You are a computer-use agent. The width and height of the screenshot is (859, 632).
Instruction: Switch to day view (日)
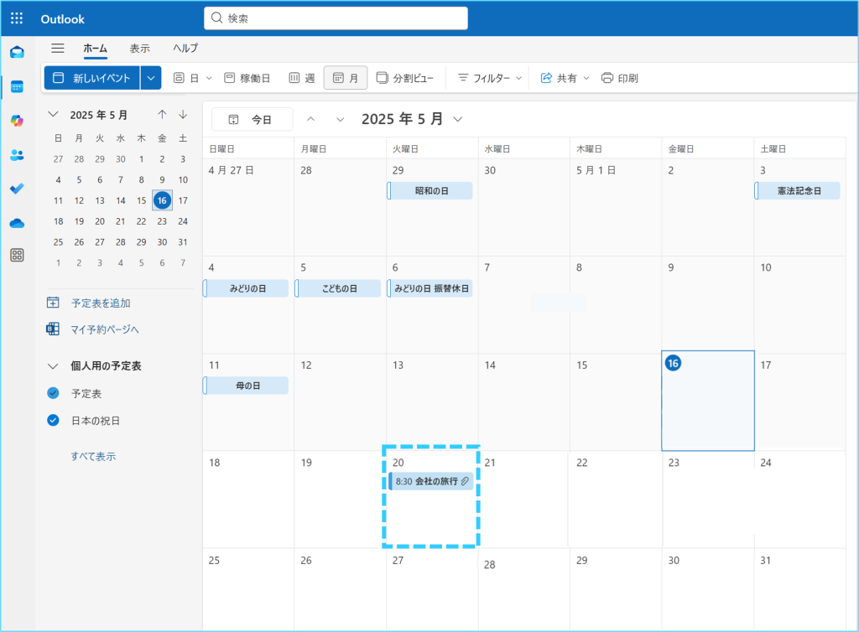[186, 78]
